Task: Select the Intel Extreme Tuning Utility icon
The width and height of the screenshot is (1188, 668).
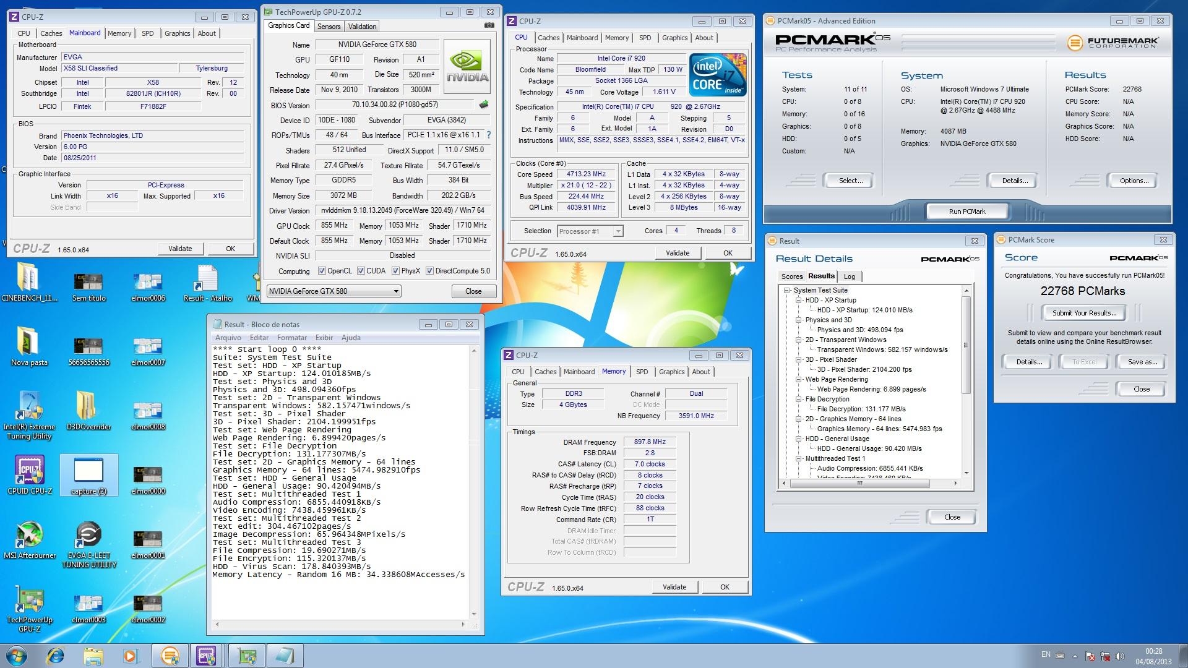Action: [x=29, y=415]
